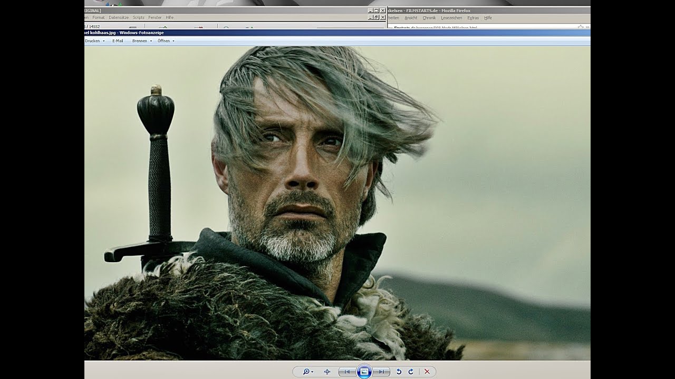The image size is (675, 379).
Task: Open the Scripts menu in the background window
Action: 139,17
